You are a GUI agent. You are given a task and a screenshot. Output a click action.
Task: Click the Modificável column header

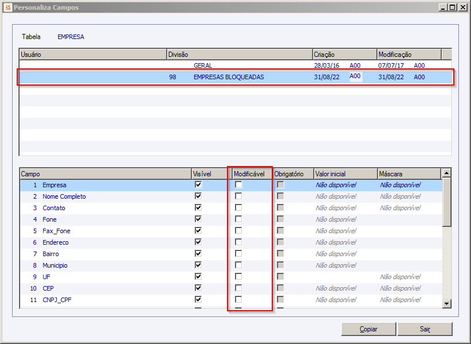(x=253, y=174)
